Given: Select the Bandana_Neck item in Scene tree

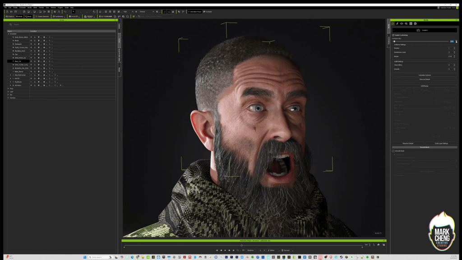Looking at the screenshot, I should (x=20, y=51).
